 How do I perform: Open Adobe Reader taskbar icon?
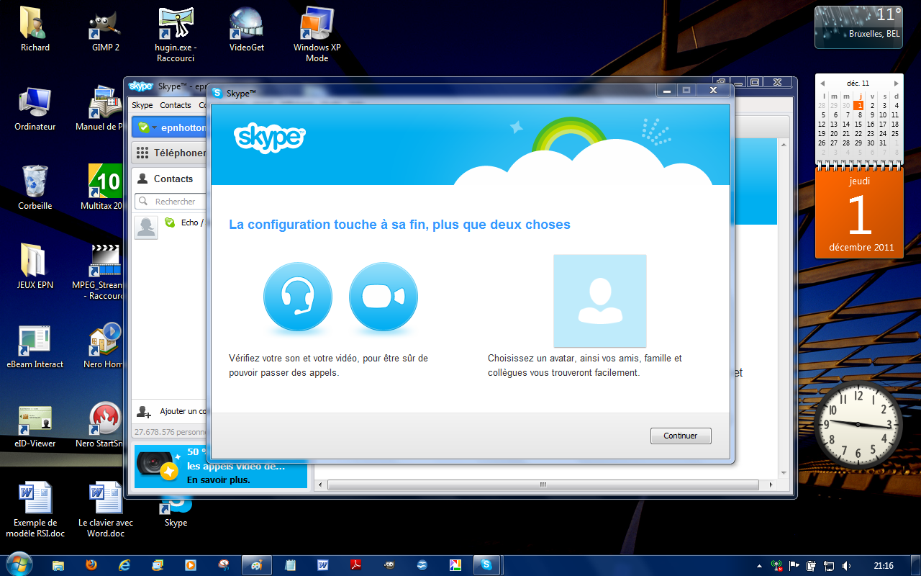[355, 565]
